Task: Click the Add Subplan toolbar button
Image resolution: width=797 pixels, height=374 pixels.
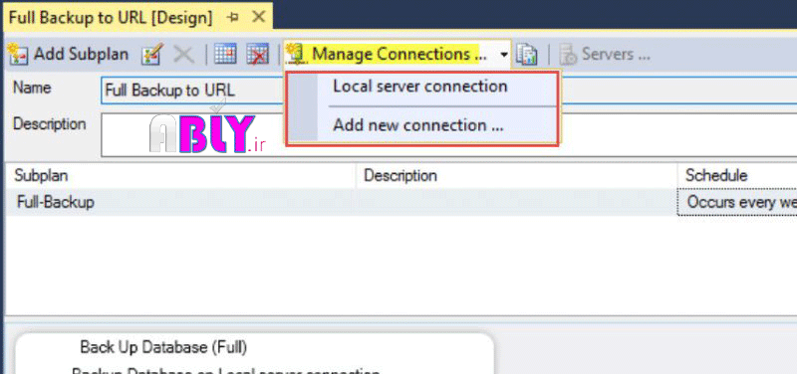Action: [69, 55]
